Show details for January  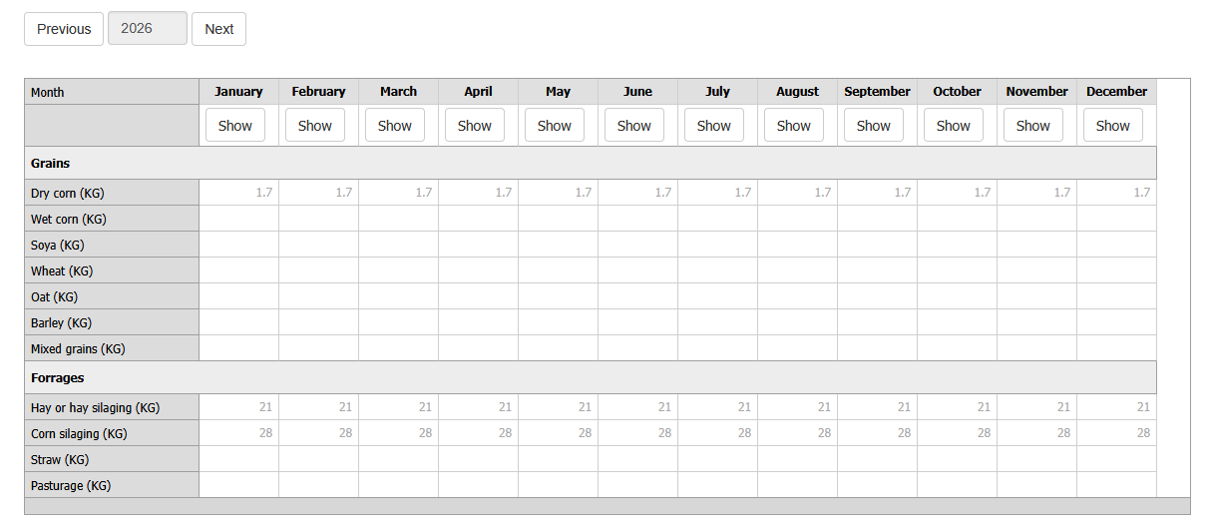pos(235,126)
